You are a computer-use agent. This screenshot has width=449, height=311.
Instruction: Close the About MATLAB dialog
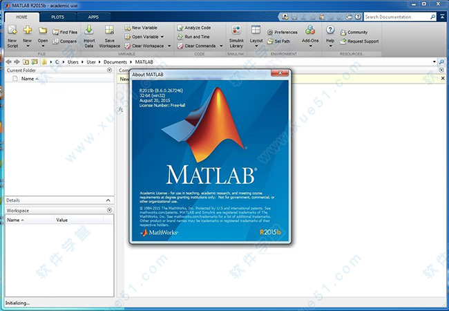[x=280, y=73]
